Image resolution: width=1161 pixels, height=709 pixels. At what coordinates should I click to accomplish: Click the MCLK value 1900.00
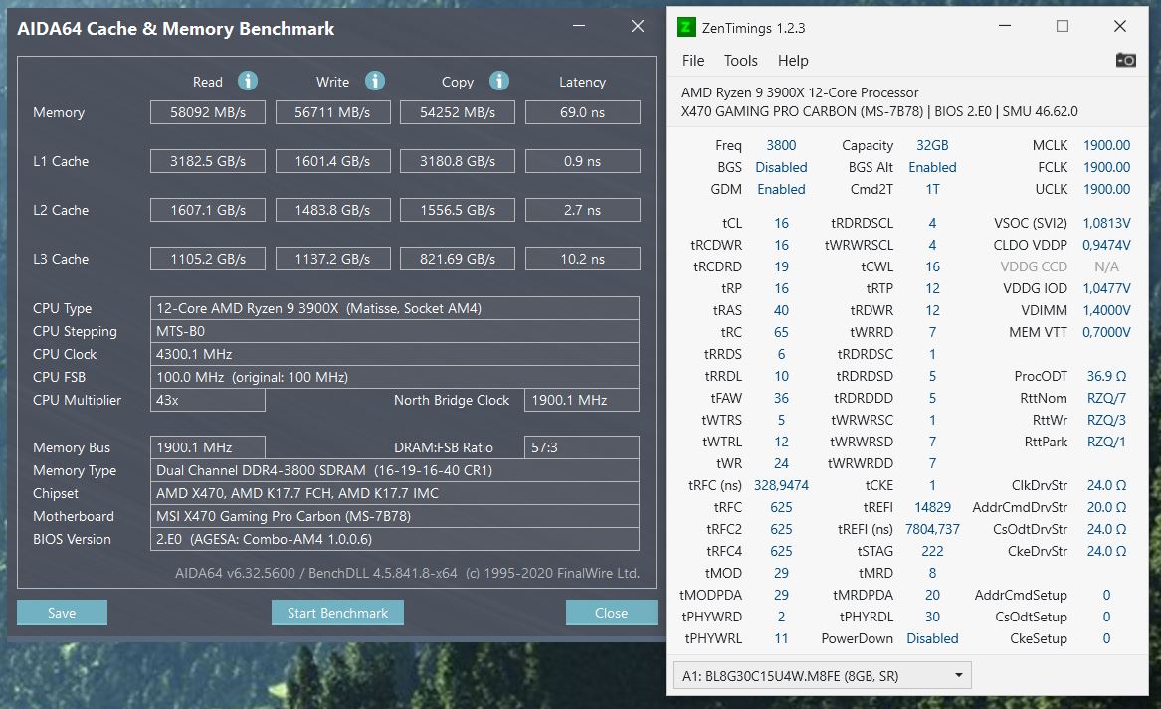click(1106, 146)
